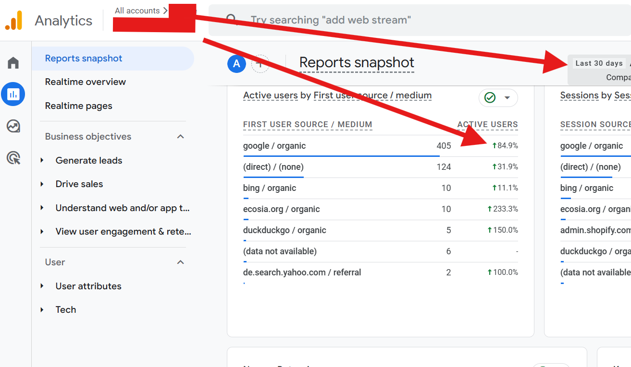
Task: Expand the Drive sales group
Action: coord(42,184)
